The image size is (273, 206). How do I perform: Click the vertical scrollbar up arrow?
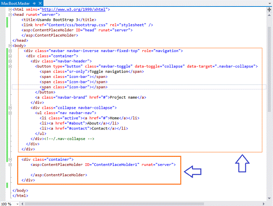269,15
